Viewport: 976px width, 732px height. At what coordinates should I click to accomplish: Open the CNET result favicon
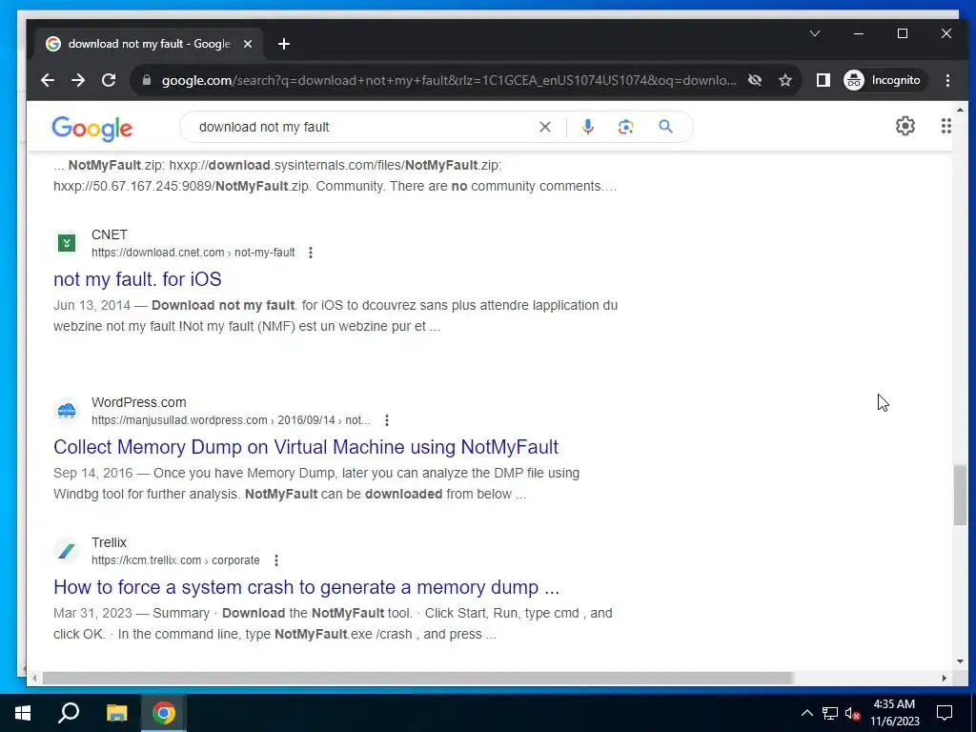[67, 243]
